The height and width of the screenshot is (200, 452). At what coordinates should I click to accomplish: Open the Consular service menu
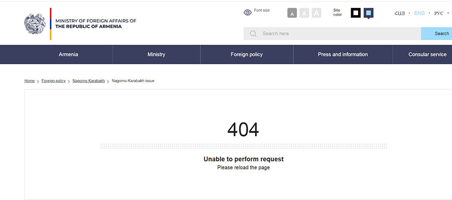[x=427, y=55]
